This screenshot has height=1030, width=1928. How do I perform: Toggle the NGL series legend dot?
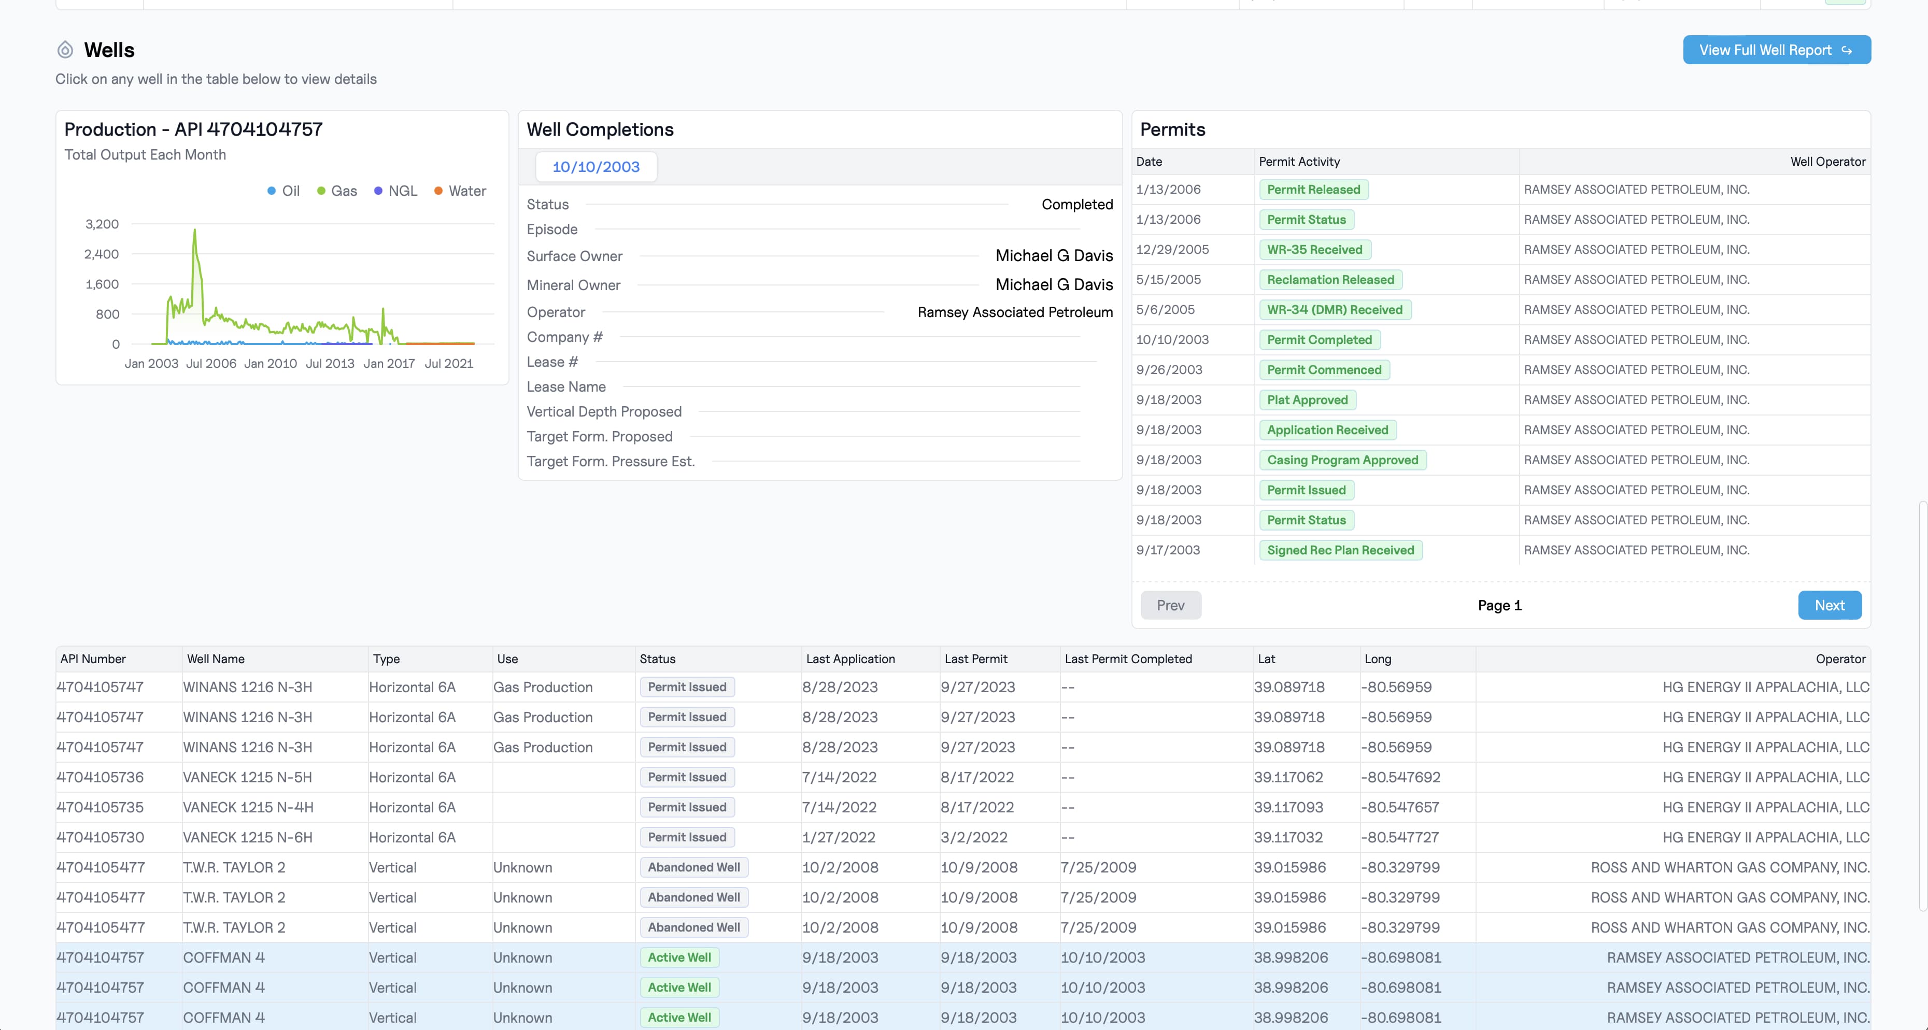[x=378, y=192]
